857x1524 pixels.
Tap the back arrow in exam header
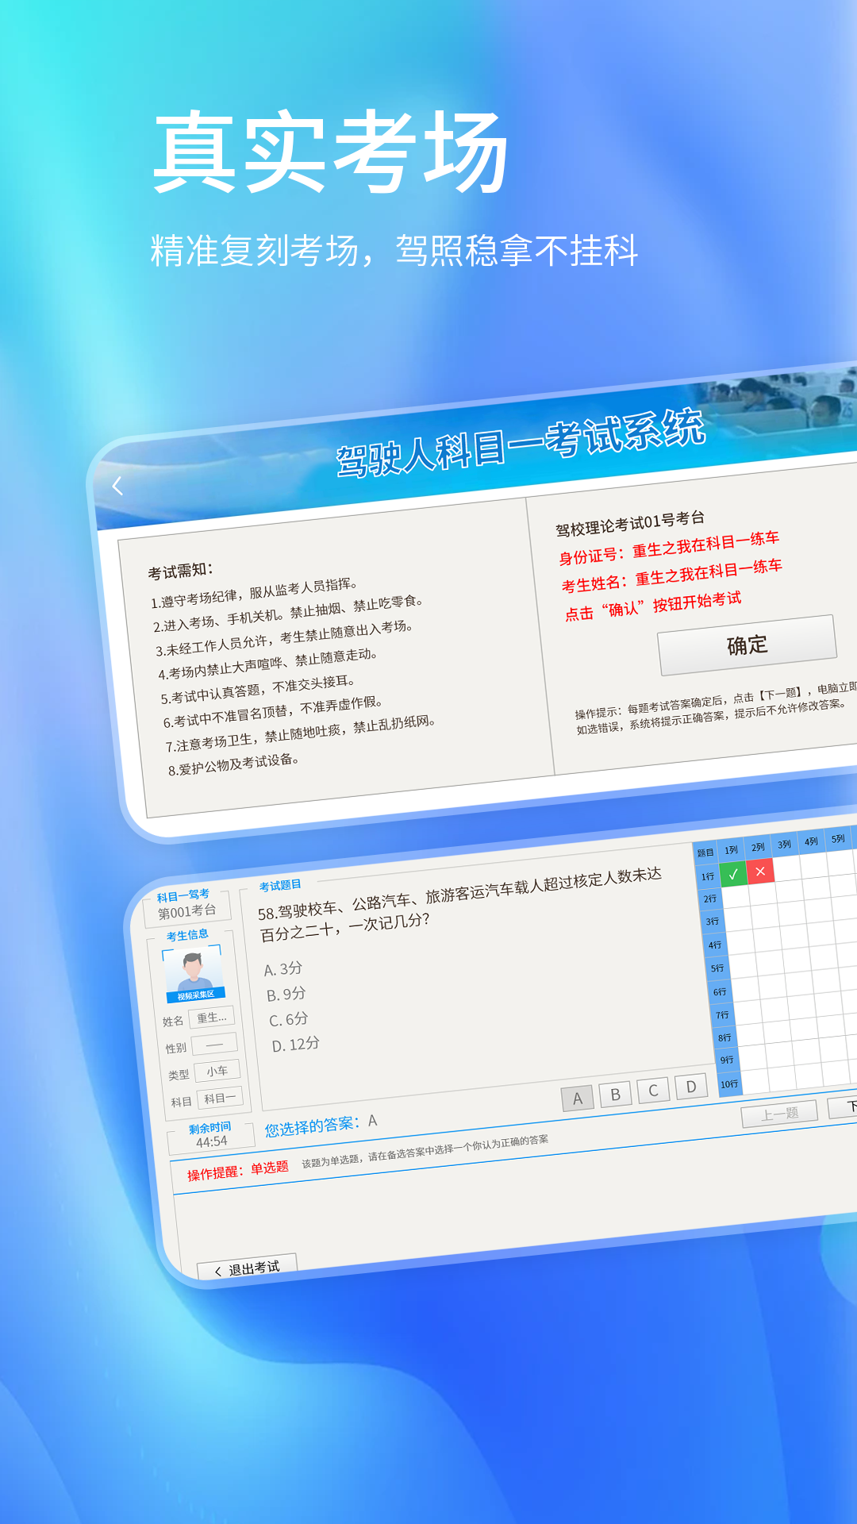pos(117,486)
